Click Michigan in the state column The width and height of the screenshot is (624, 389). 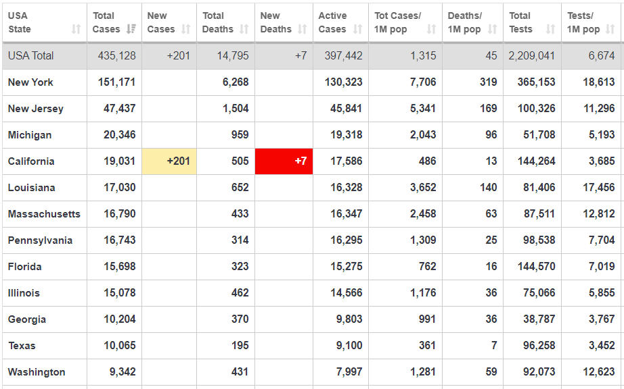pos(30,134)
